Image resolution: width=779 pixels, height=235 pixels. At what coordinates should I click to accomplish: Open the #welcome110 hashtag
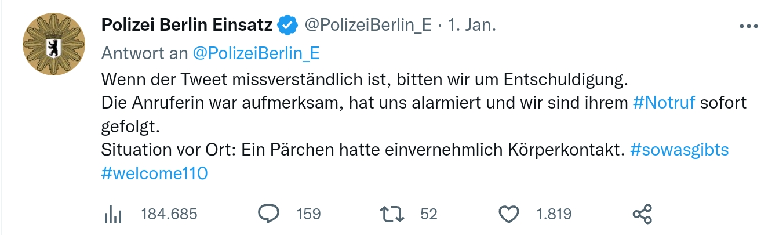click(x=154, y=173)
